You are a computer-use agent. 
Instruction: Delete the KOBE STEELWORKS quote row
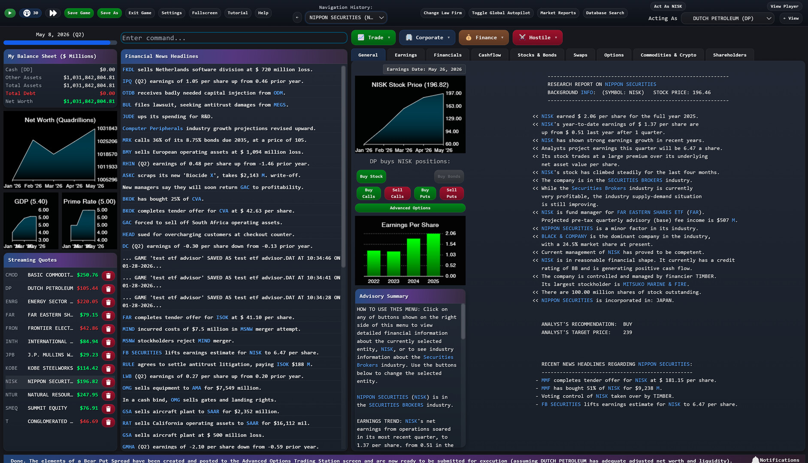tap(108, 369)
